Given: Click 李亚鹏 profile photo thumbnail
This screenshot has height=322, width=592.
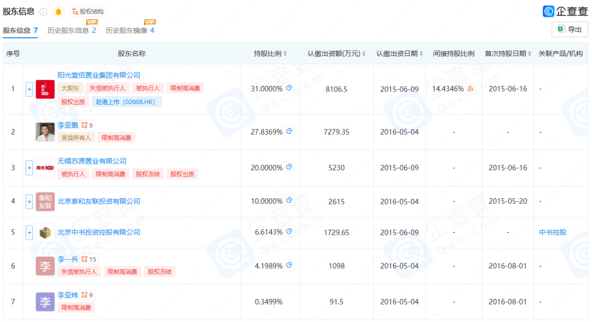Looking at the screenshot, I should [x=45, y=131].
